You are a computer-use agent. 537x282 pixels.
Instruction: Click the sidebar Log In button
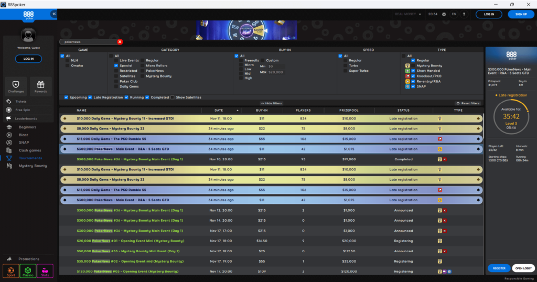click(28, 59)
